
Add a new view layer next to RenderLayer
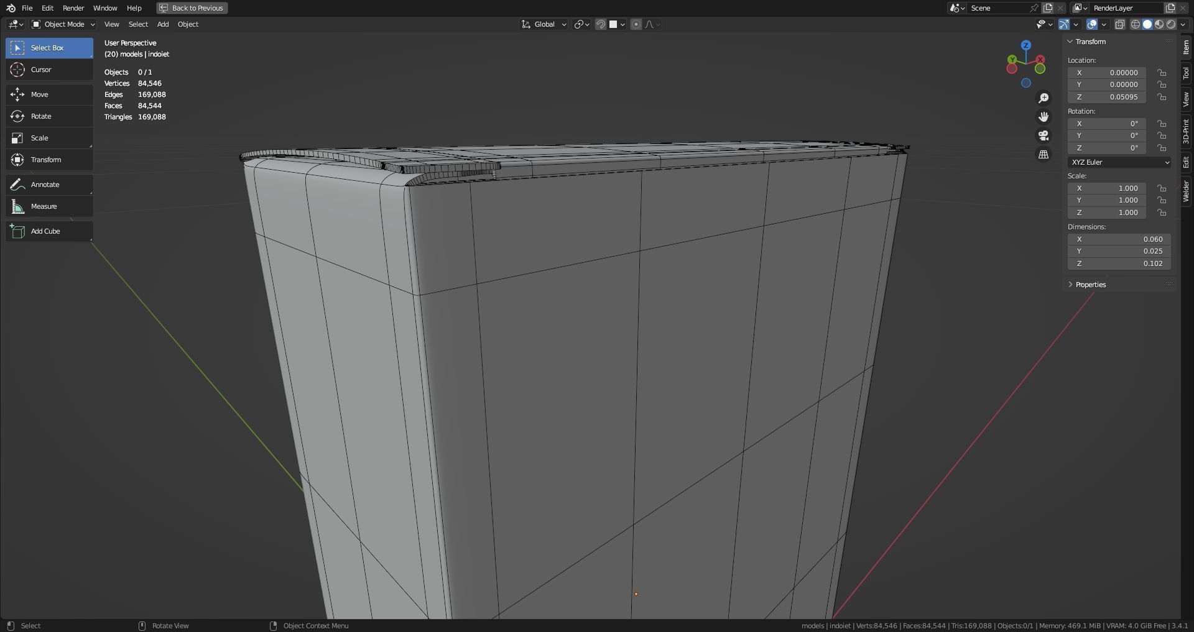[1170, 8]
